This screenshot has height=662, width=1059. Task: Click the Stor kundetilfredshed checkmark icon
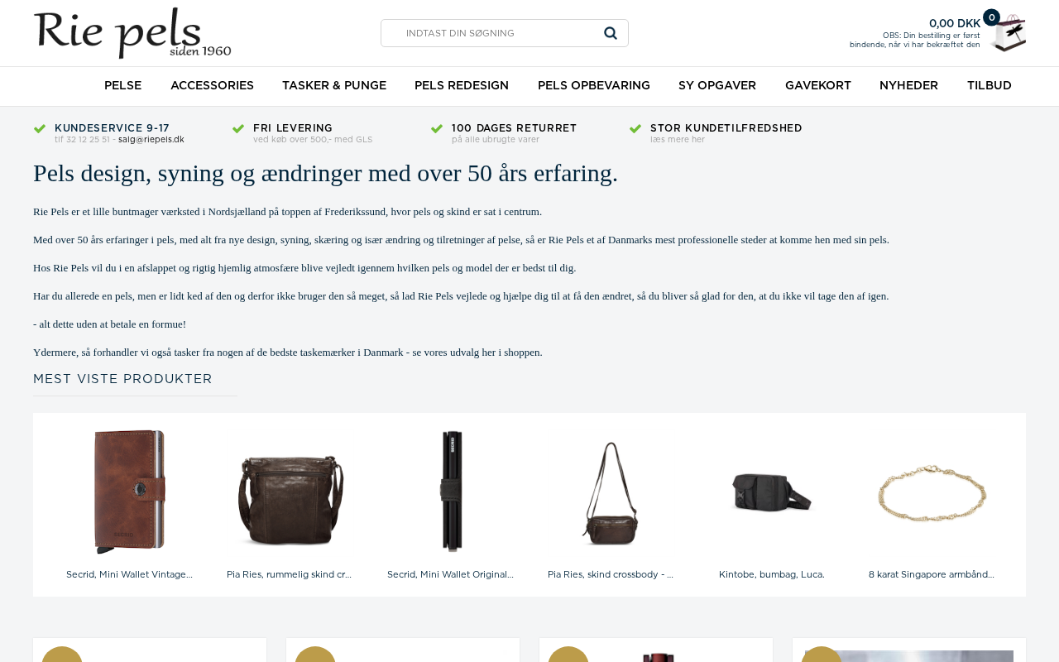tap(635, 128)
